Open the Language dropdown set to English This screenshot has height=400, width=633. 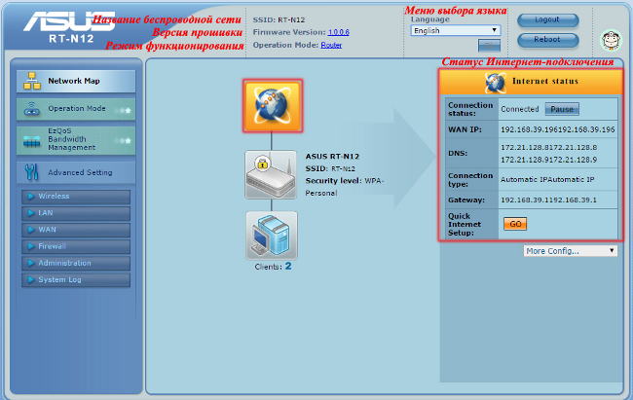(x=456, y=31)
